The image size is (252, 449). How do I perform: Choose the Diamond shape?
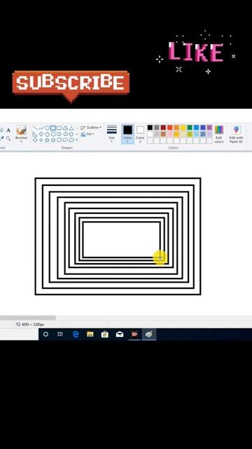pyautogui.click(x=41, y=134)
